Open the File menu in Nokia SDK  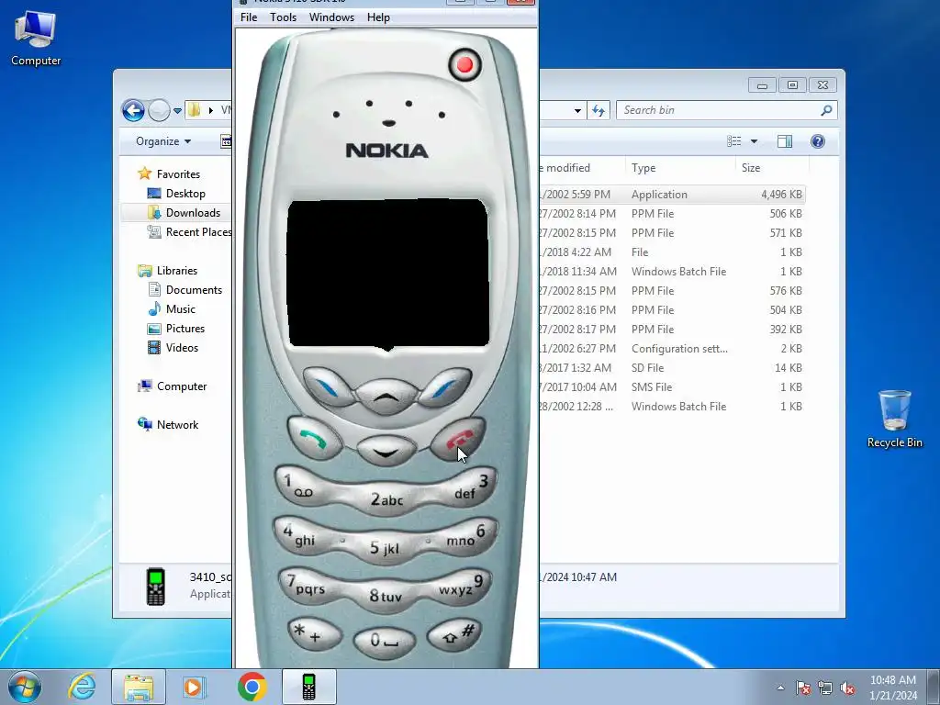[249, 17]
